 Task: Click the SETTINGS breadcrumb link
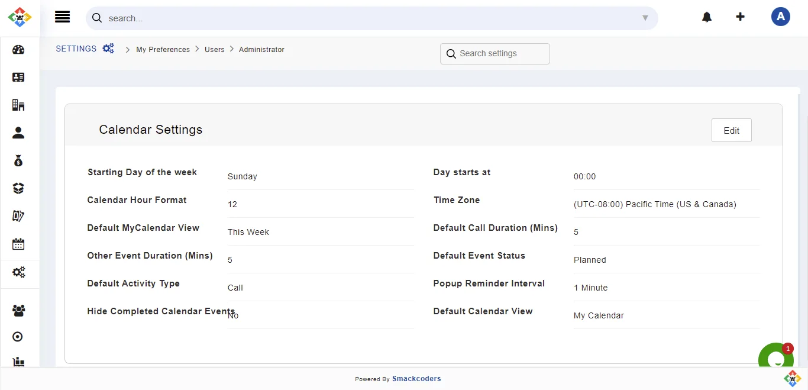coord(76,49)
